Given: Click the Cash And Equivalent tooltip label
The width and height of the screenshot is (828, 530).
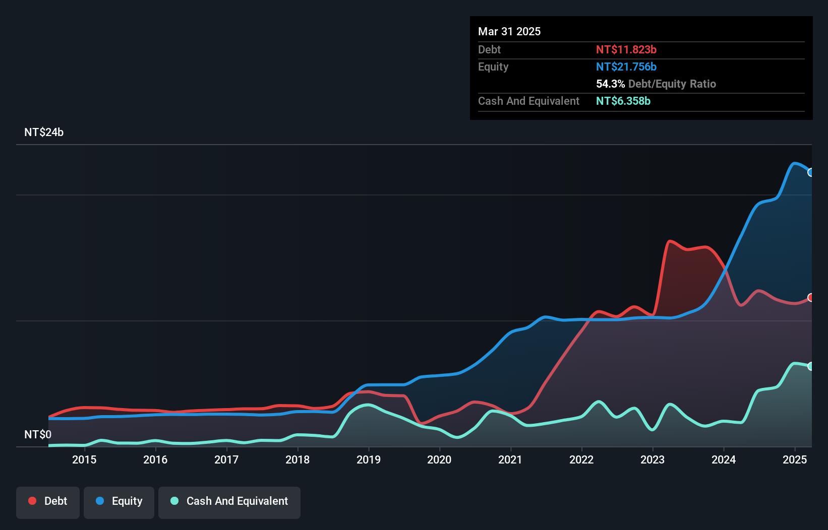Looking at the screenshot, I should [528, 101].
